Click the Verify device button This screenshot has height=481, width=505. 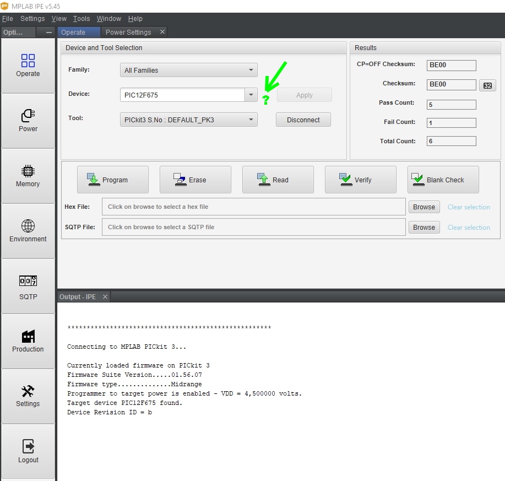coord(360,180)
